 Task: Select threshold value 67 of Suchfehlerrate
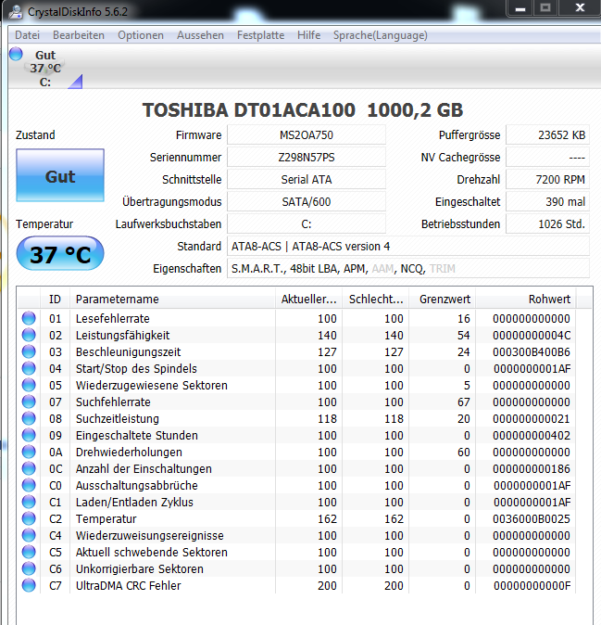click(464, 402)
